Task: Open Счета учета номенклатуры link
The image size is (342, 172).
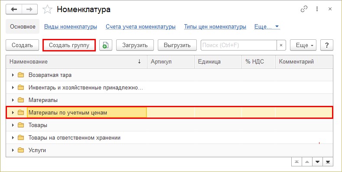Action: [x=141, y=26]
